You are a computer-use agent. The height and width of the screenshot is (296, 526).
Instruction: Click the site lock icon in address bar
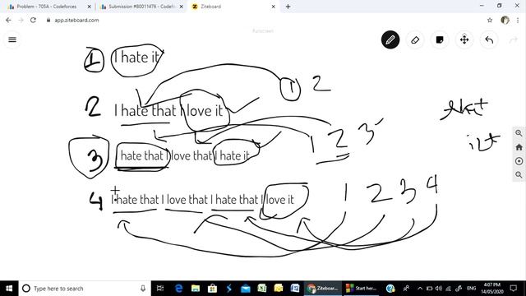(48, 20)
